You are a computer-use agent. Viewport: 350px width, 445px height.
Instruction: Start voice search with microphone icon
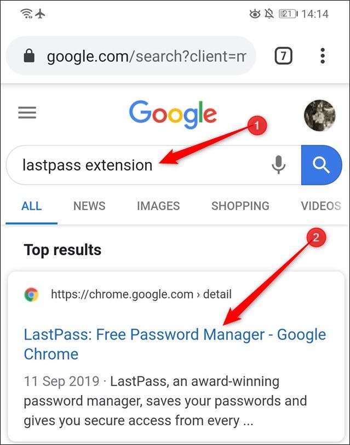tap(279, 165)
